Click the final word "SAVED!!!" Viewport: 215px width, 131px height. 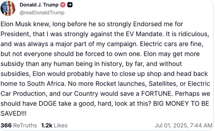click(x=14, y=114)
